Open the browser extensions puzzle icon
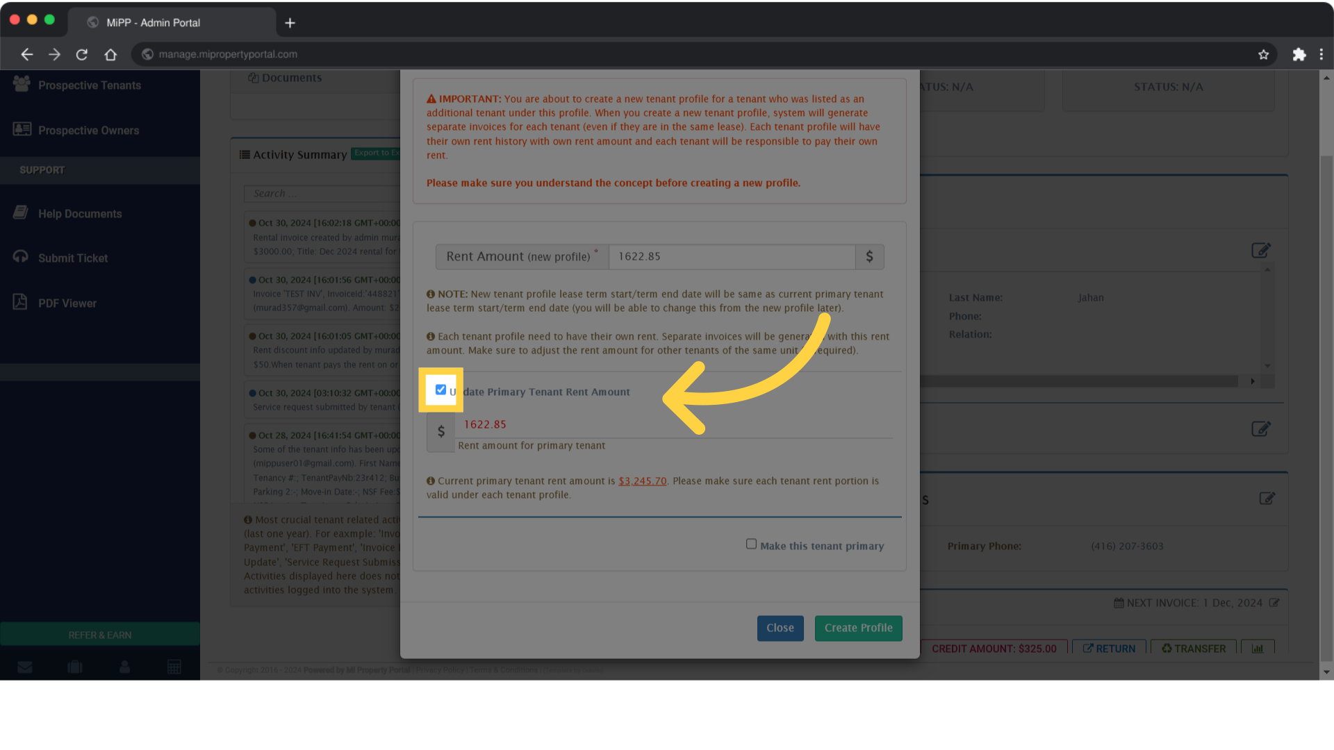 point(1299,54)
